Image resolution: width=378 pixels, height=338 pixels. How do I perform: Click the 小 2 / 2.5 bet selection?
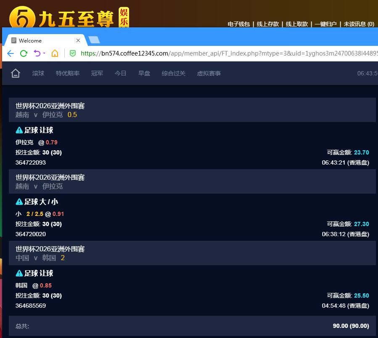coord(29,214)
